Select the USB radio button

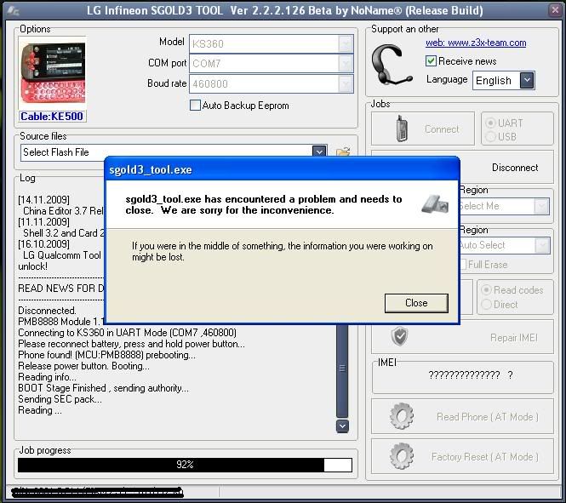point(490,137)
